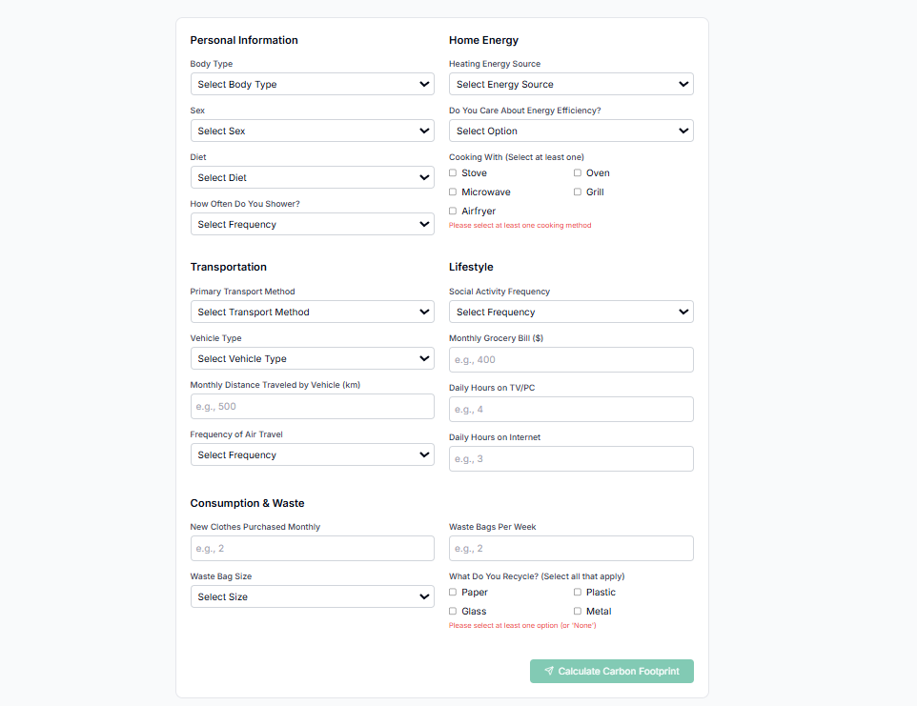Open the Waste Bag Size dropdown
This screenshot has height=706, width=917.
pyautogui.click(x=312, y=596)
